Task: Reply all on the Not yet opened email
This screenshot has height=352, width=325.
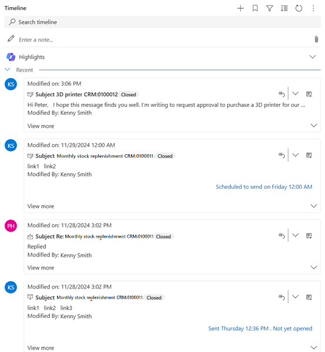Action: [282, 297]
